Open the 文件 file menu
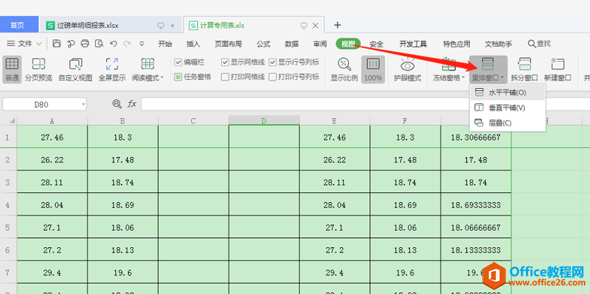 24,44
